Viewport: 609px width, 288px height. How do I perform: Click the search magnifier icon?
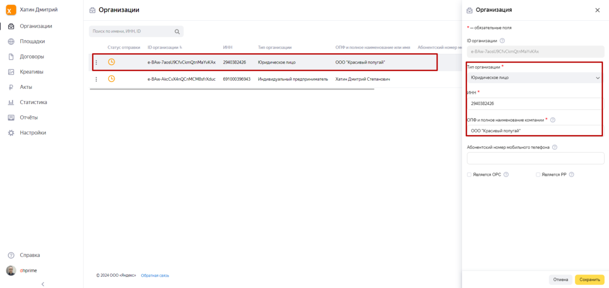[177, 32]
